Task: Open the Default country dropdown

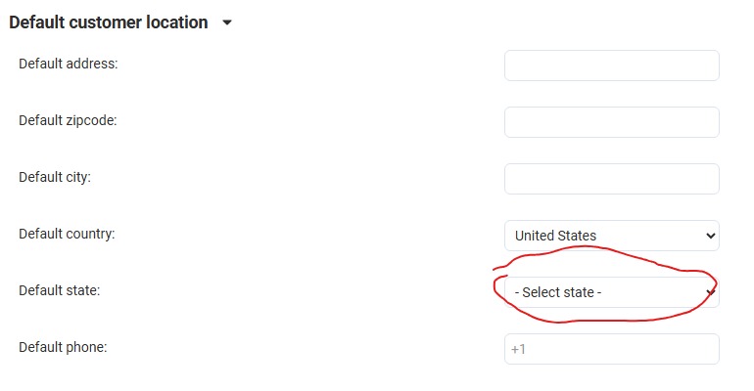Action: point(612,235)
